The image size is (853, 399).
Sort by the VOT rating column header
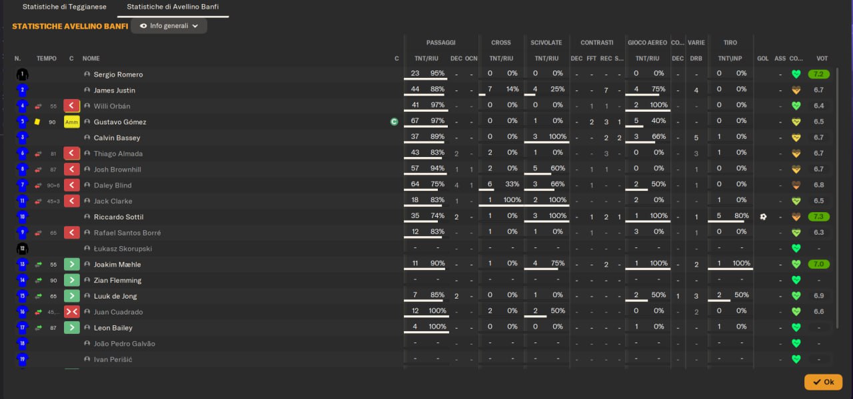coord(822,59)
